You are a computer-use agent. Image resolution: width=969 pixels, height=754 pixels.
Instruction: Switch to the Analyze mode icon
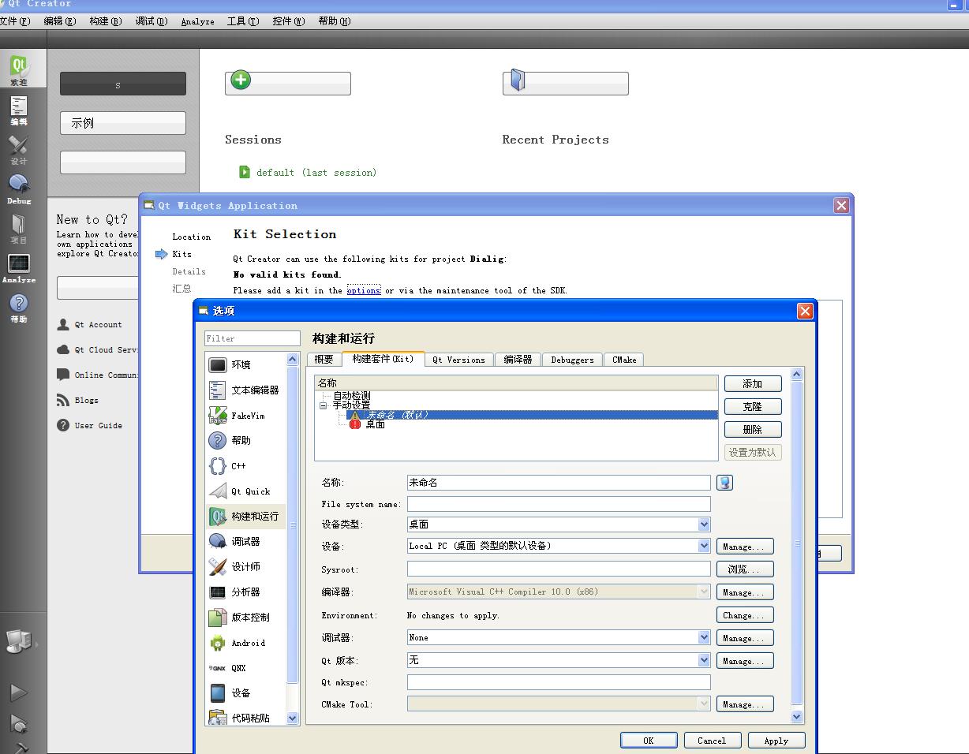pyautogui.click(x=18, y=267)
